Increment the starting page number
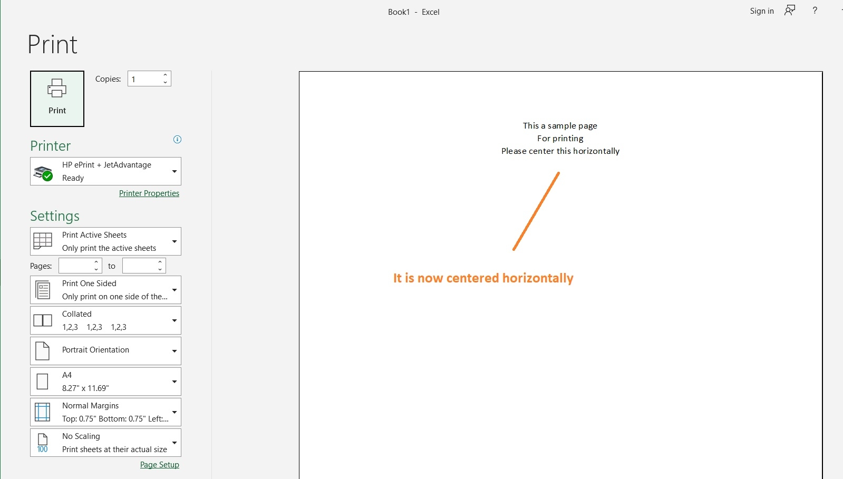The height and width of the screenshot is (479, 843). click(96, 262)
